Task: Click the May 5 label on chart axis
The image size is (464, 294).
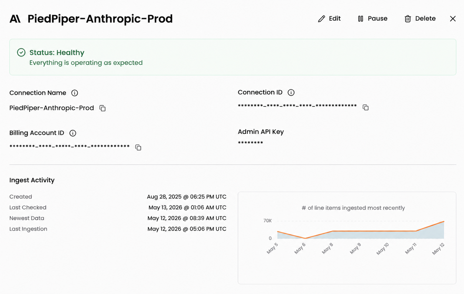Action: (x=272, y=248)
